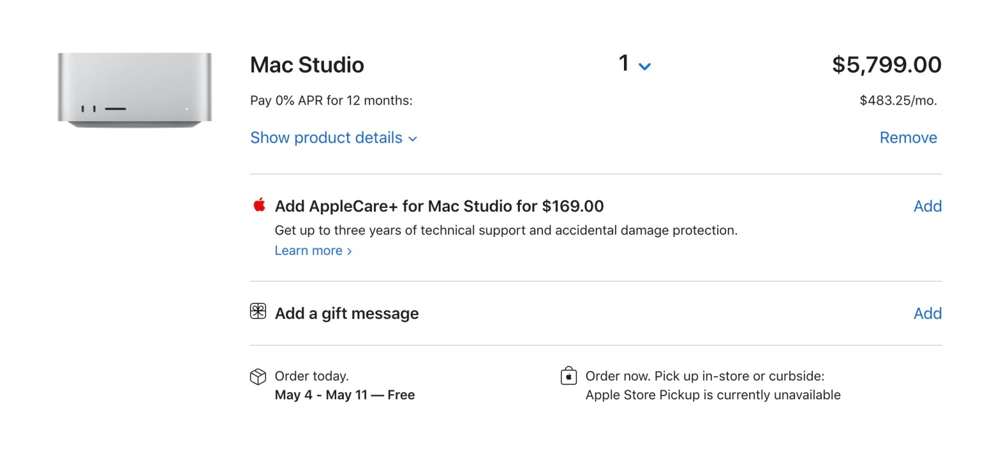Click the May 4 - May 11 delivery estimate
The width and height of the screenshot is (987, 468).
point(344,395)
